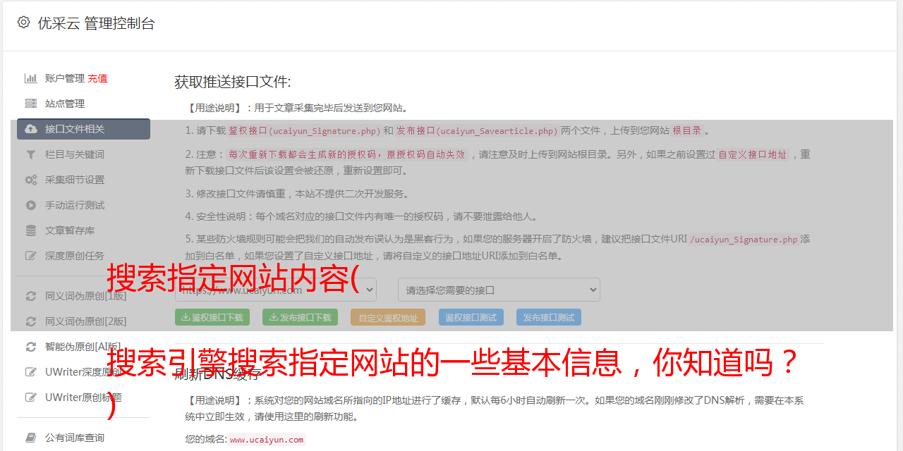The image size is (903, 451).
Task: Open UWriter原创标题 entry
Action: point(83,397)
